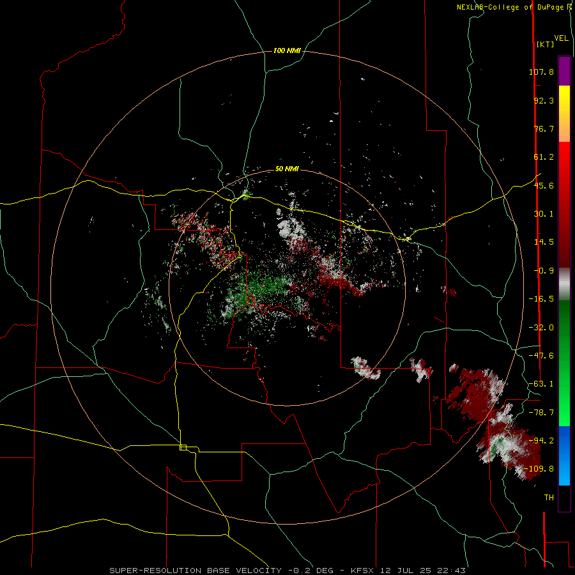This screenshot has width=575, height=575.
Task: Select the gray near-zero segment of the color bar
Action: click(x=564, y=284)
